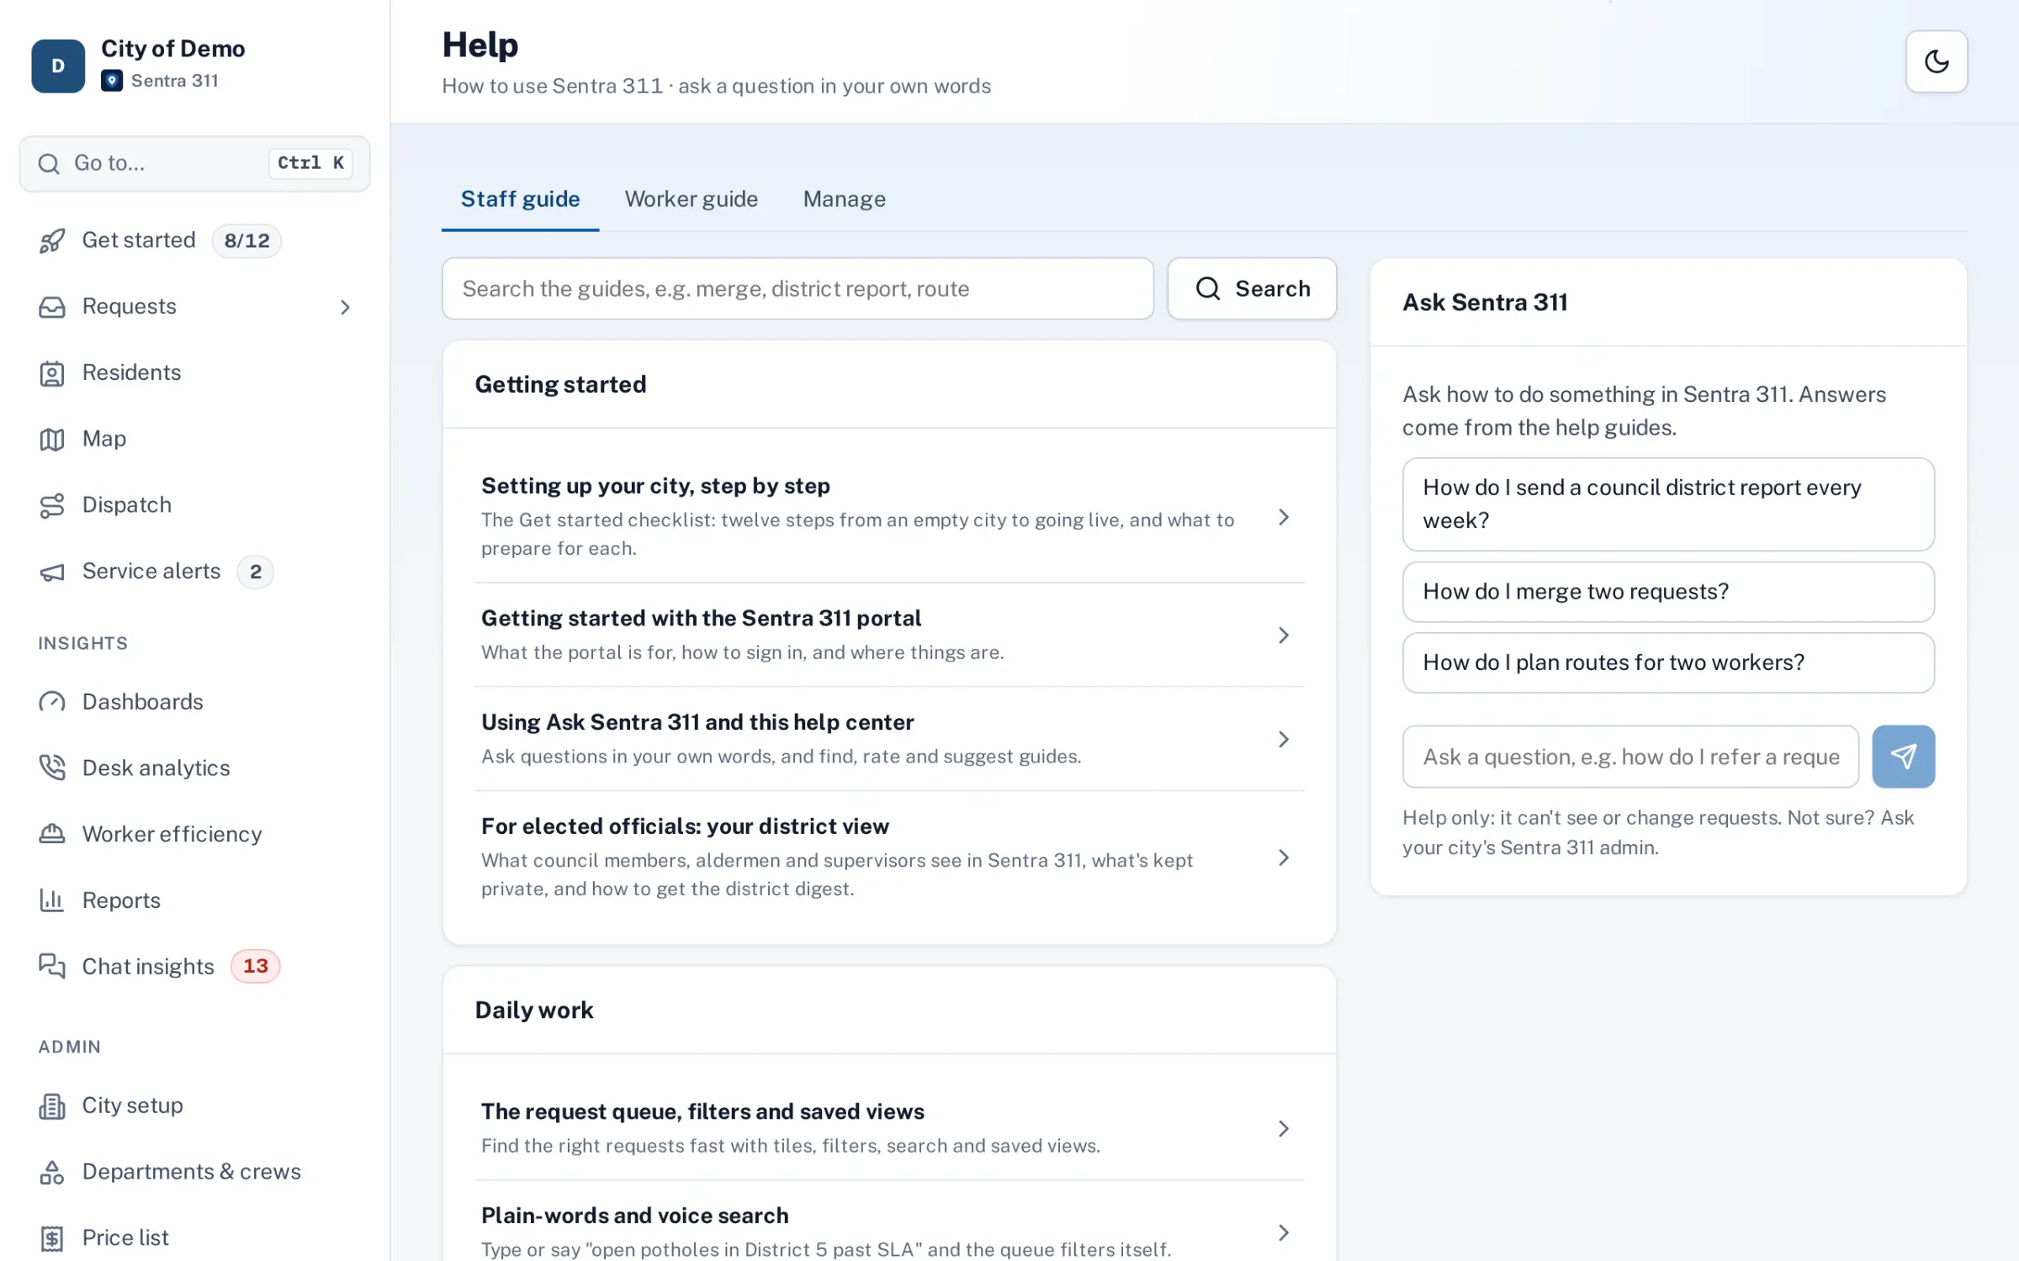The height and width of the screenshot is (1261, 2019).
Task: Click the Map icon in sidebar
Action: (x=52, y=439)
